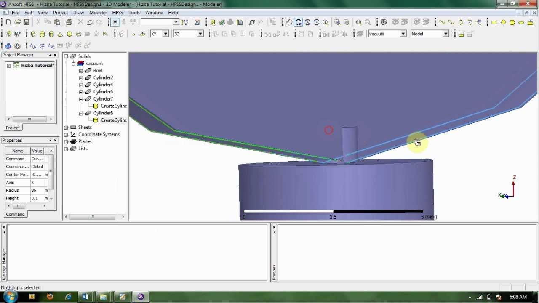Screen dimensions: 539x303
Task: Select Cylinder6 in the model tree
Action: tap(103, 92)
